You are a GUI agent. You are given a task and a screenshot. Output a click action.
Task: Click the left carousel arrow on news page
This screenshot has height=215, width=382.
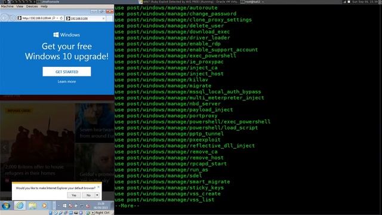[4, 148]
